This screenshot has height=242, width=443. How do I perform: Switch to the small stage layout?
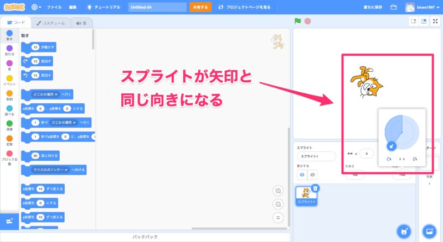[413, 22]
